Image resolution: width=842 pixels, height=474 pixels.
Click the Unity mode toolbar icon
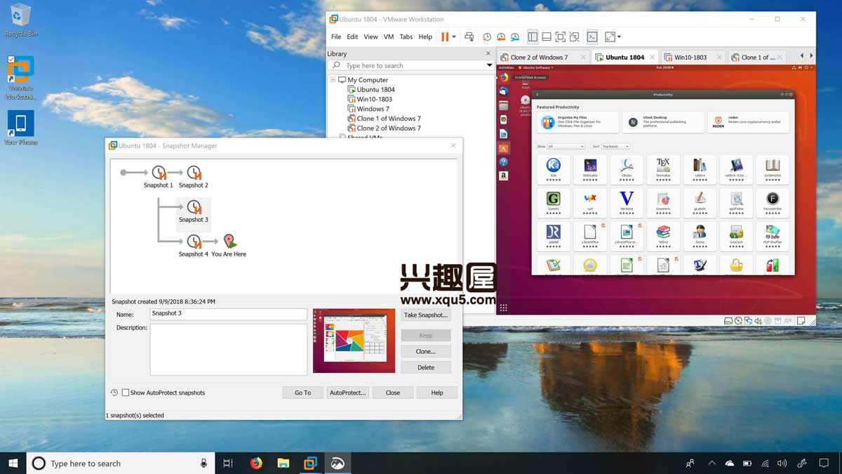pos(575,37)
